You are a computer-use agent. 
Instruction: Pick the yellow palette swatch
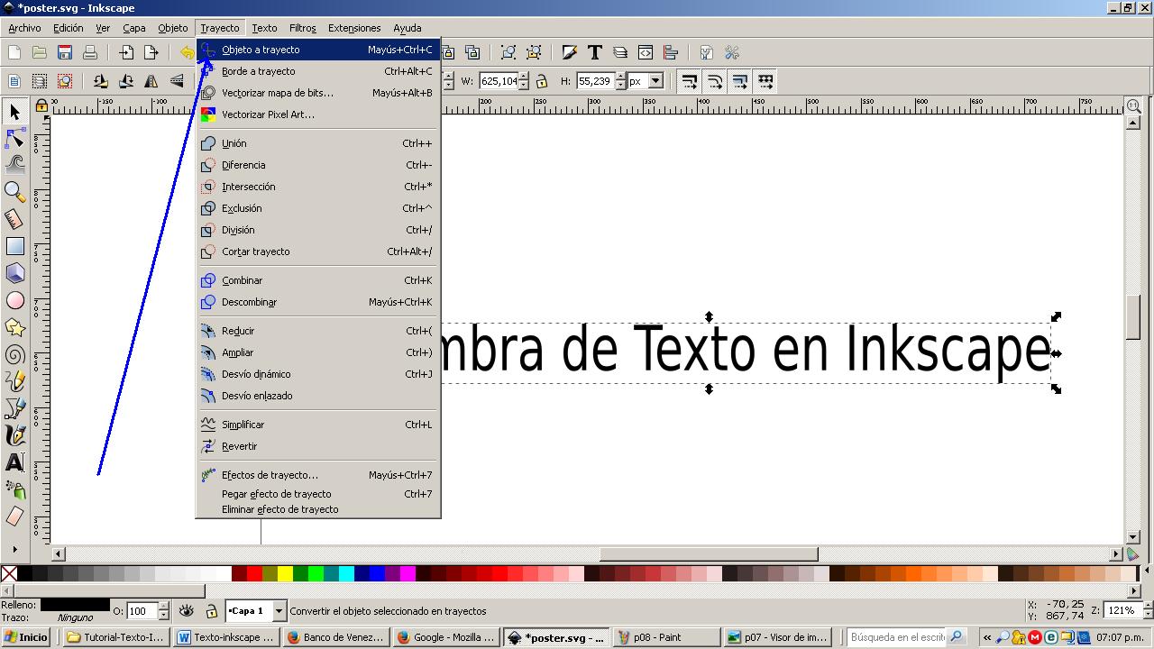(x=285, y=573)
